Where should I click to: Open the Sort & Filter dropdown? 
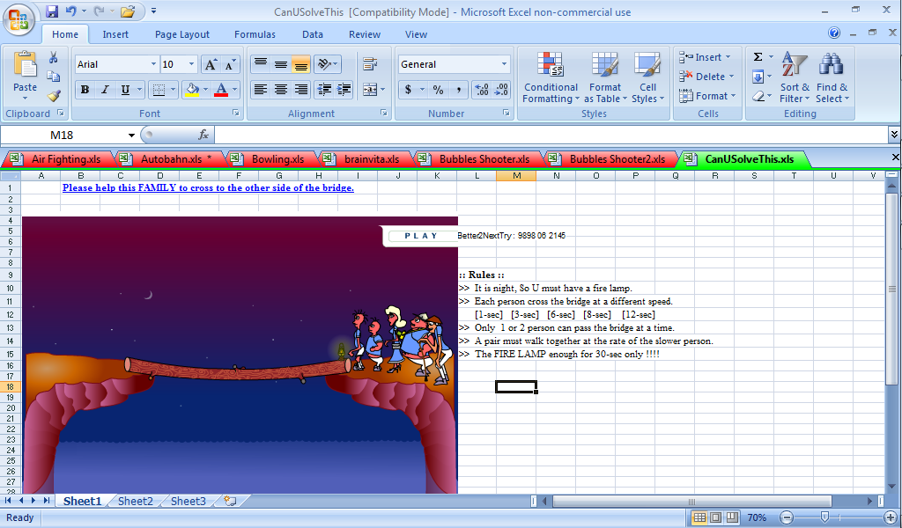click(x=795, y=77)
